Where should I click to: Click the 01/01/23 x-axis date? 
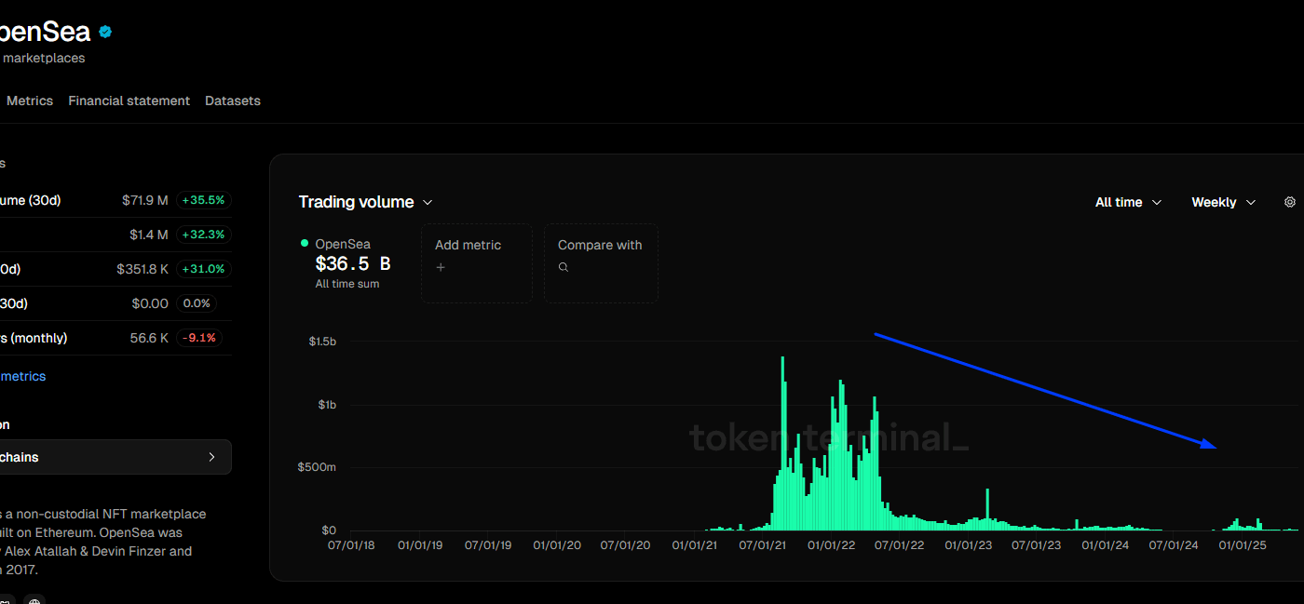(x=969, y=545)
